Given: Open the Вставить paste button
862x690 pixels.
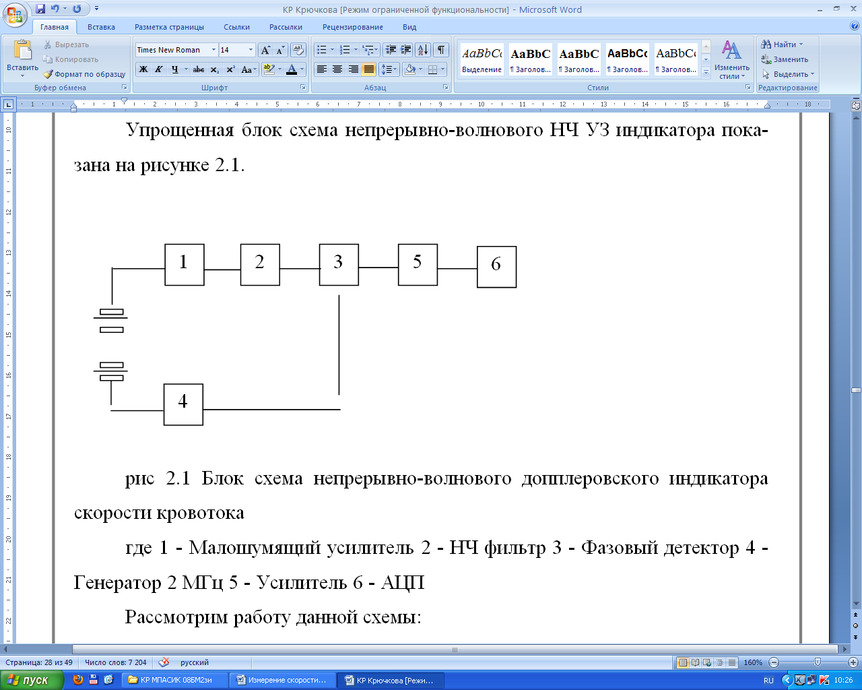Looking at the screenshot, I should click(22, 59).
